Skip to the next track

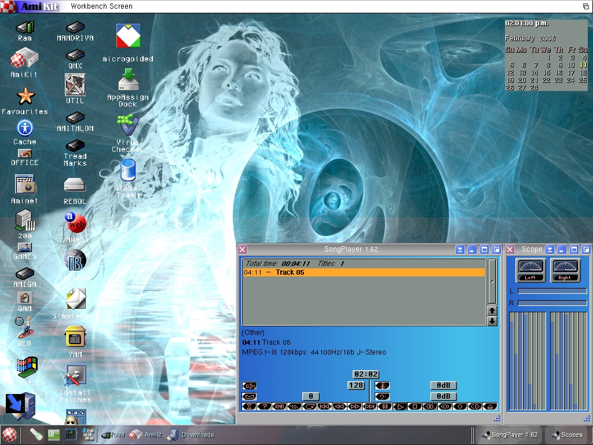click(x=370, y=407)
